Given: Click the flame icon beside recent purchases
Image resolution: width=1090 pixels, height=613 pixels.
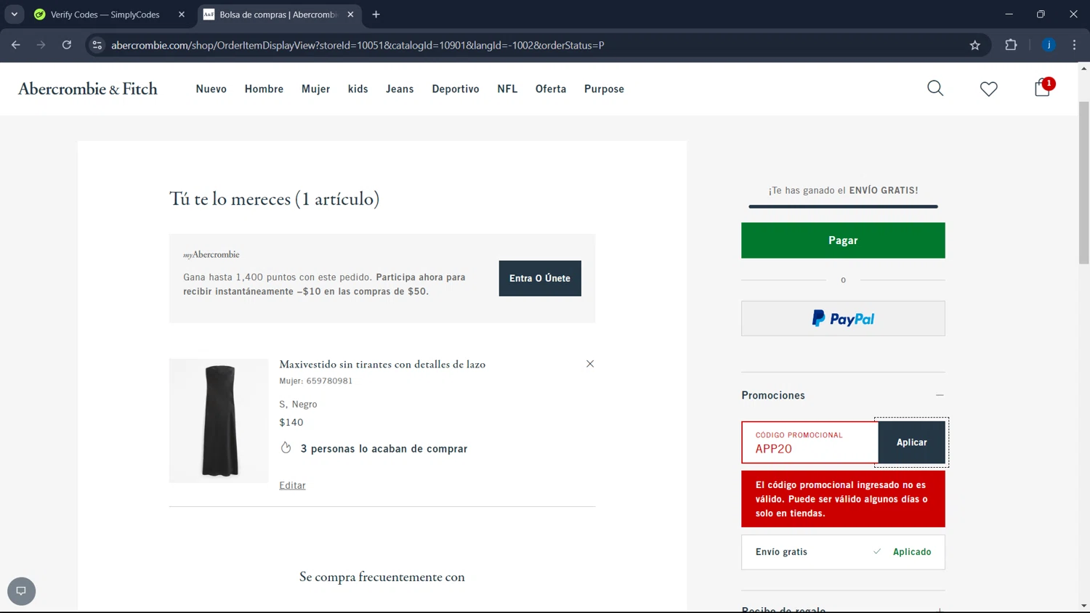Looking at the screenshot, I should tap(286, 448).
